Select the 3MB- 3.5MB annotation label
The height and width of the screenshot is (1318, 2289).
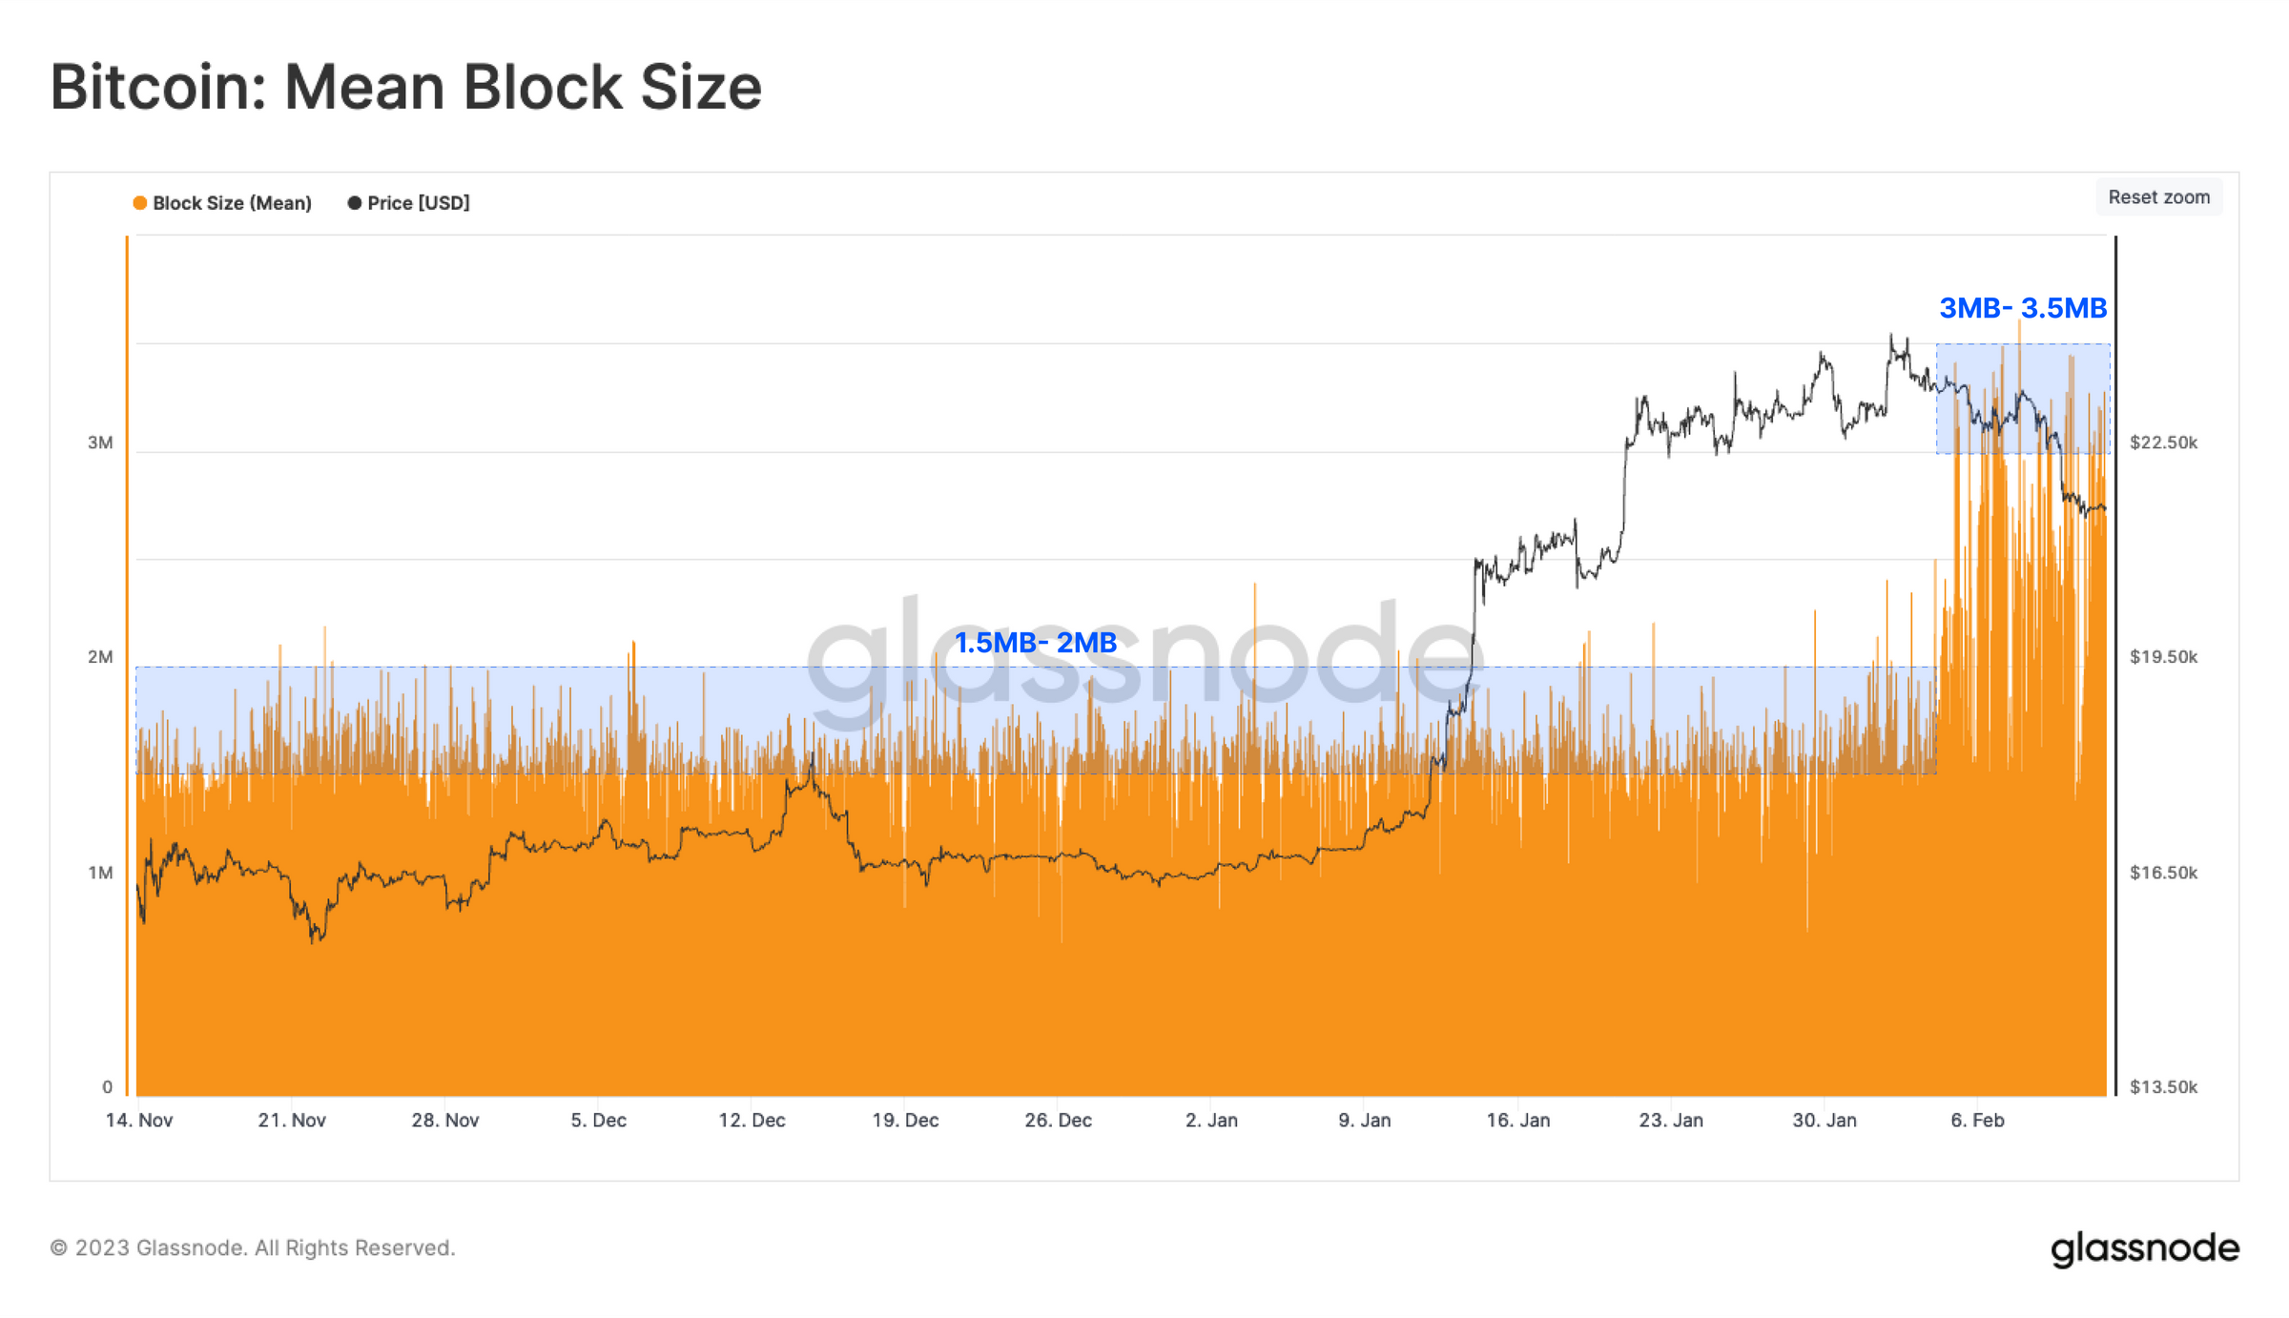(x=2023, y=308)
